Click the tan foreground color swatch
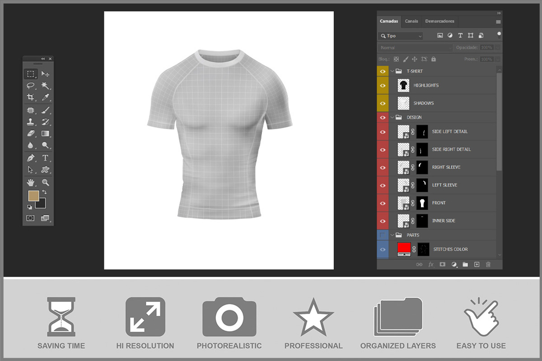The image size is (542, 361). [33, 196]
